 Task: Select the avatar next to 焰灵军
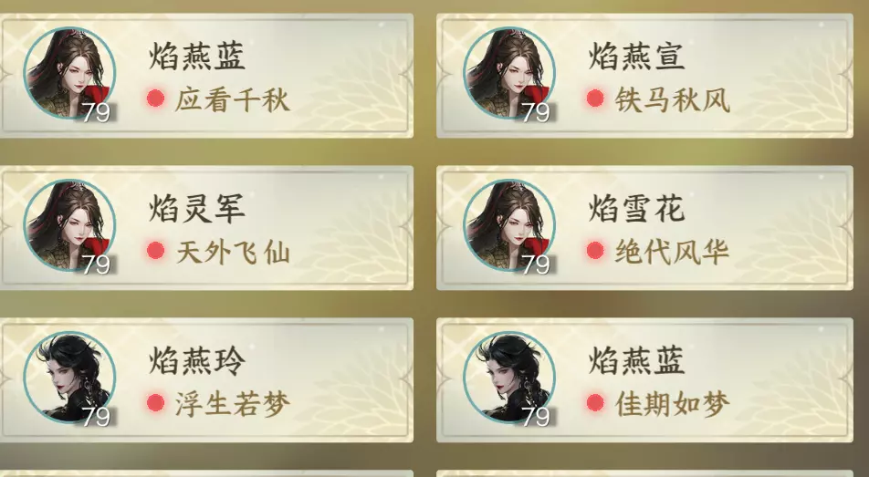69,225
